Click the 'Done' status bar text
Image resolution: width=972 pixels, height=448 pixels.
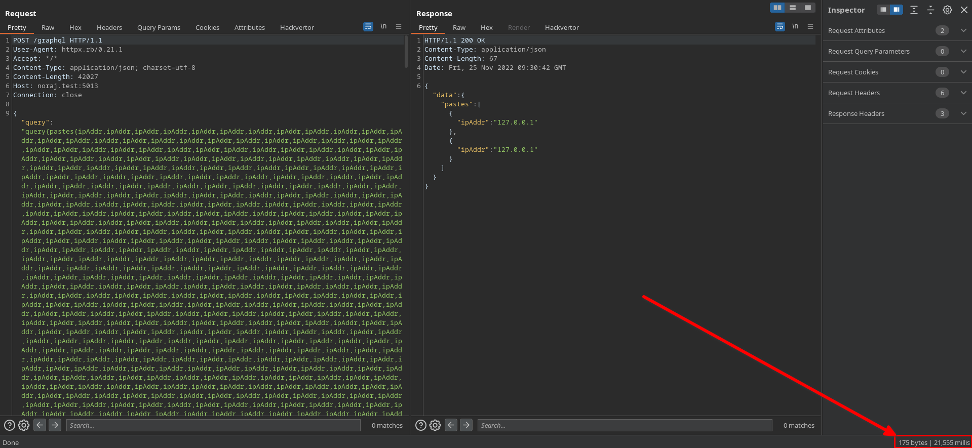(11, 442)
